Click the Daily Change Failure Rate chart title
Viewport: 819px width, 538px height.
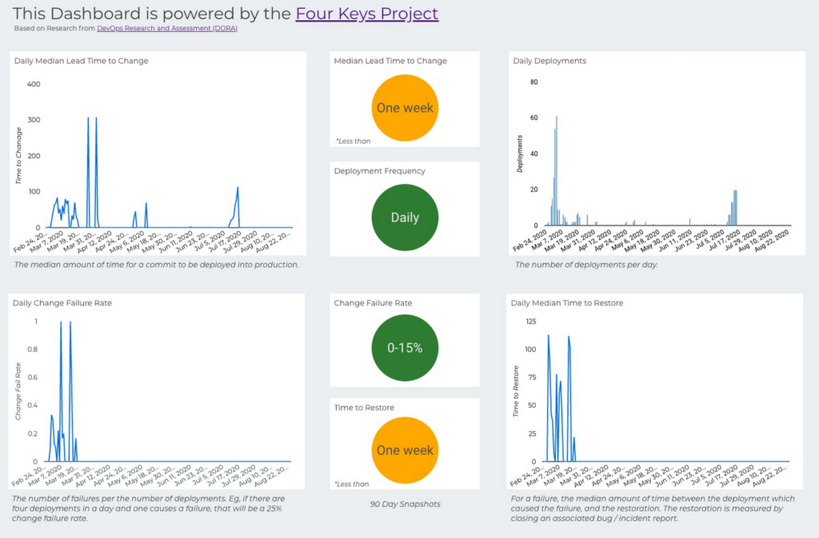(x=62, y=303)
